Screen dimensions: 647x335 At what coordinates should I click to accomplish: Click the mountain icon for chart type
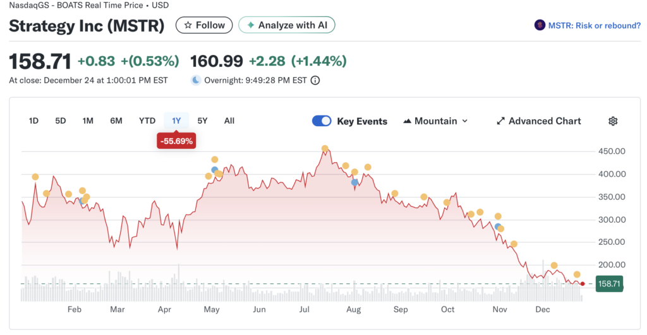tap(407, 121)
